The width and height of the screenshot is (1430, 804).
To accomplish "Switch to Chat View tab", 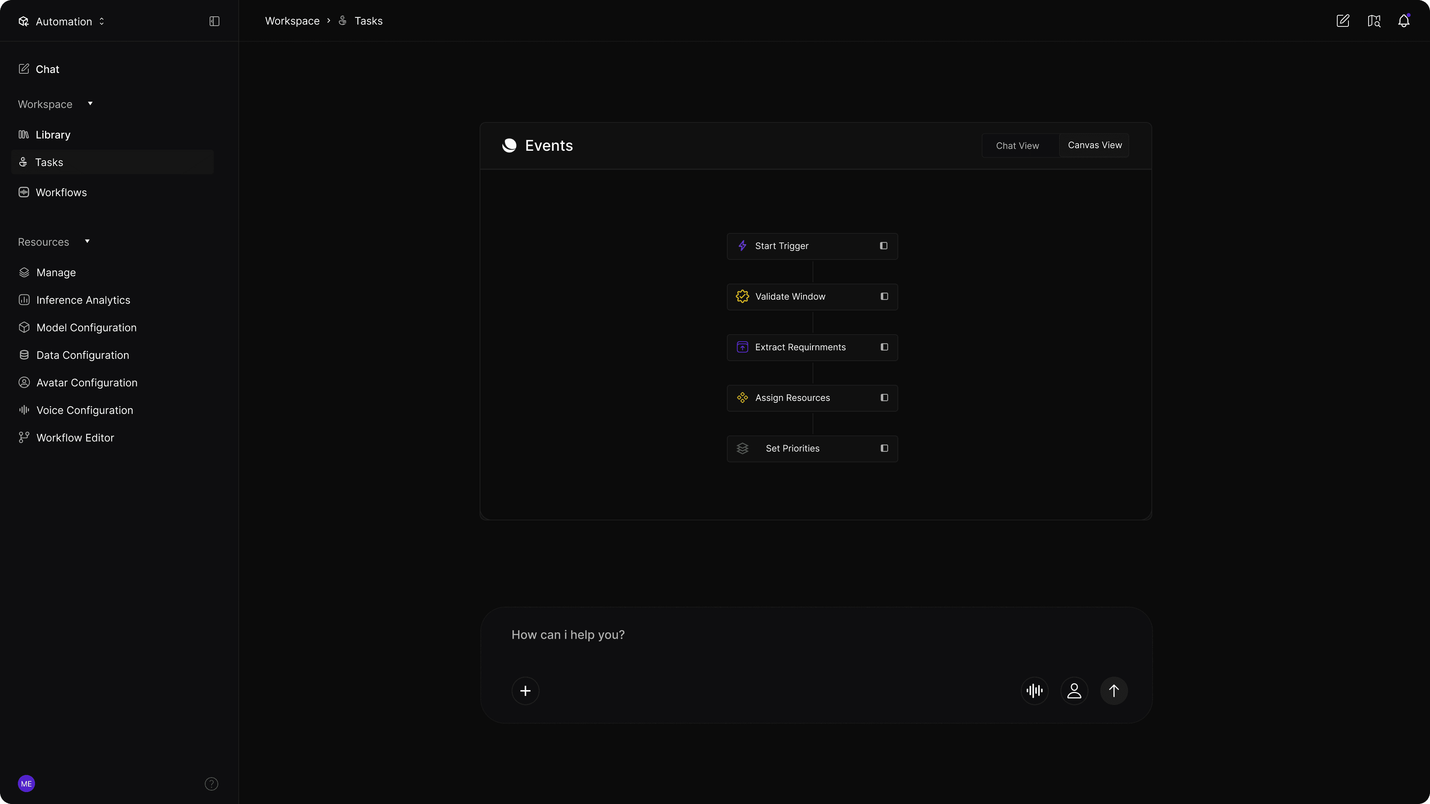I will click(x=1017, y=146).
